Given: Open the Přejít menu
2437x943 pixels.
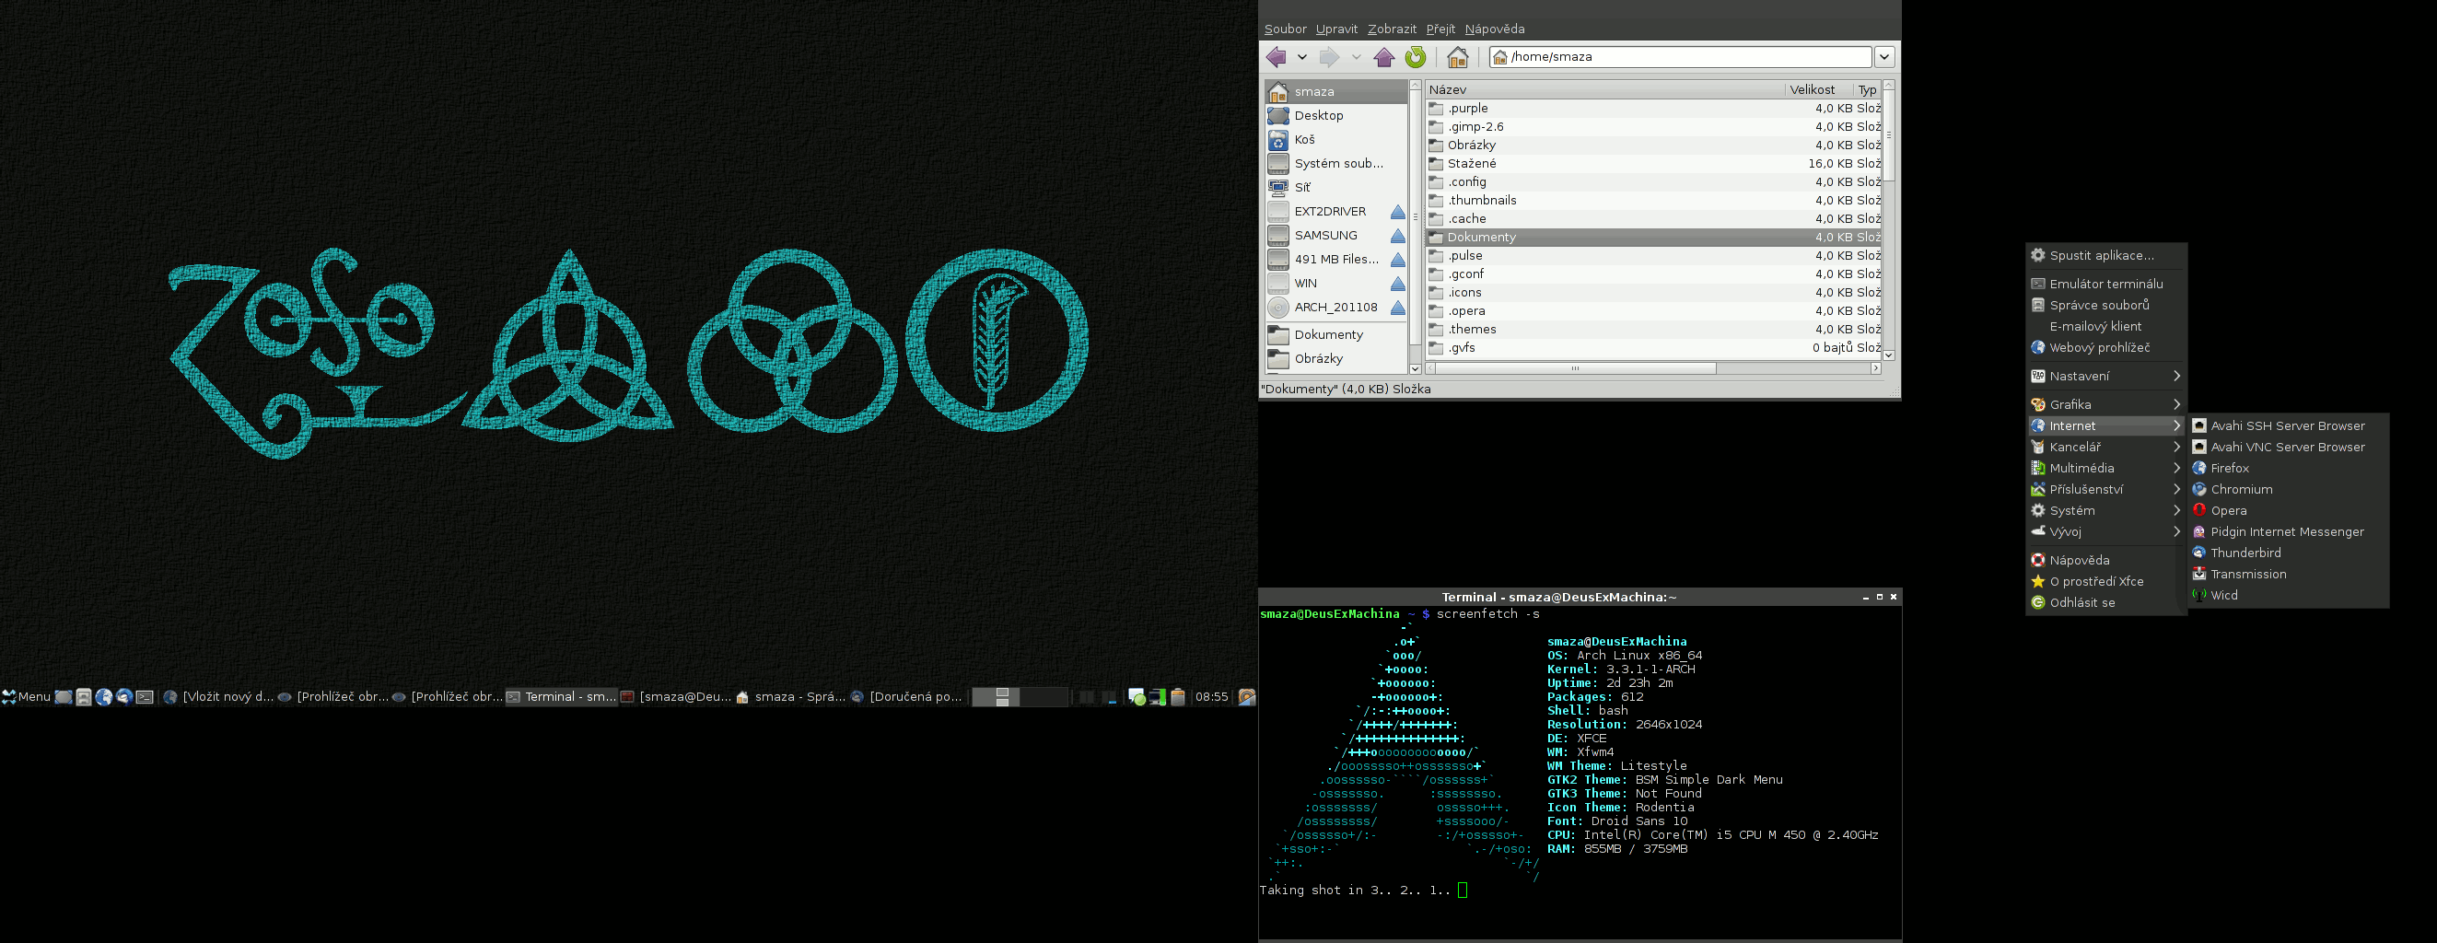Looking at the screenshot, I should click(x=1440, y=29).
